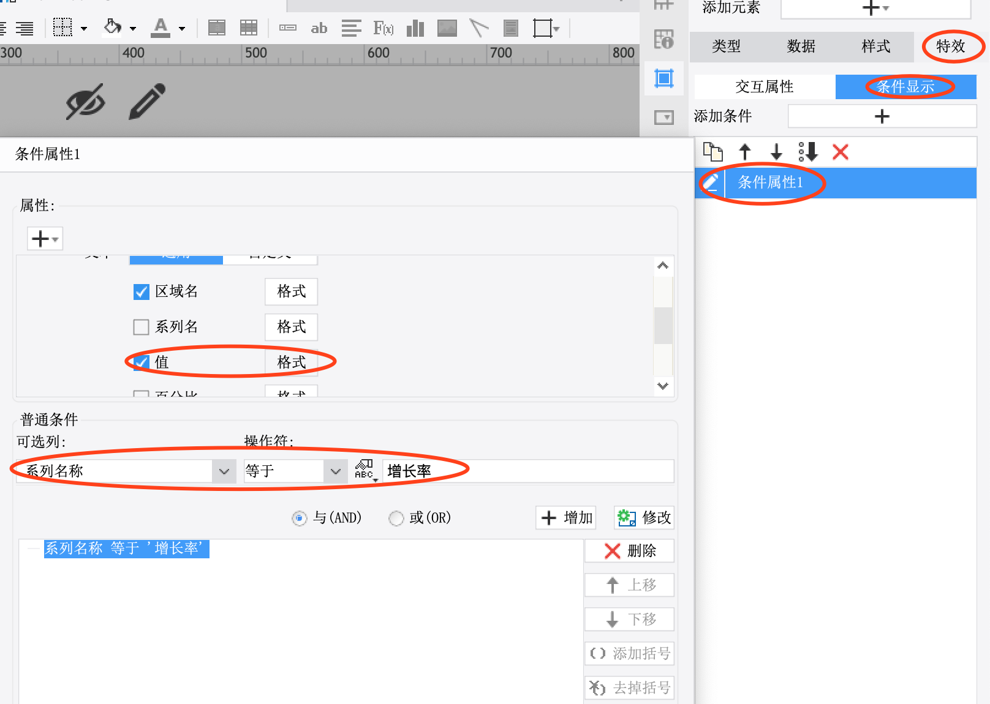Delete the condition with the red X icon
The width and height of the screenshot is (990, 704).
pyautogui.click(x=841, y=151)
